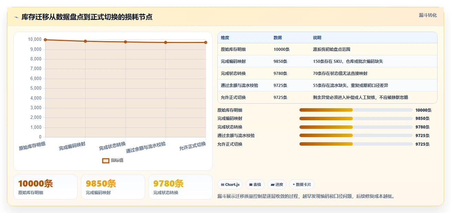Click the 源系统初始盘点范围 description
The image size is (451, 213).
point(331,49)
